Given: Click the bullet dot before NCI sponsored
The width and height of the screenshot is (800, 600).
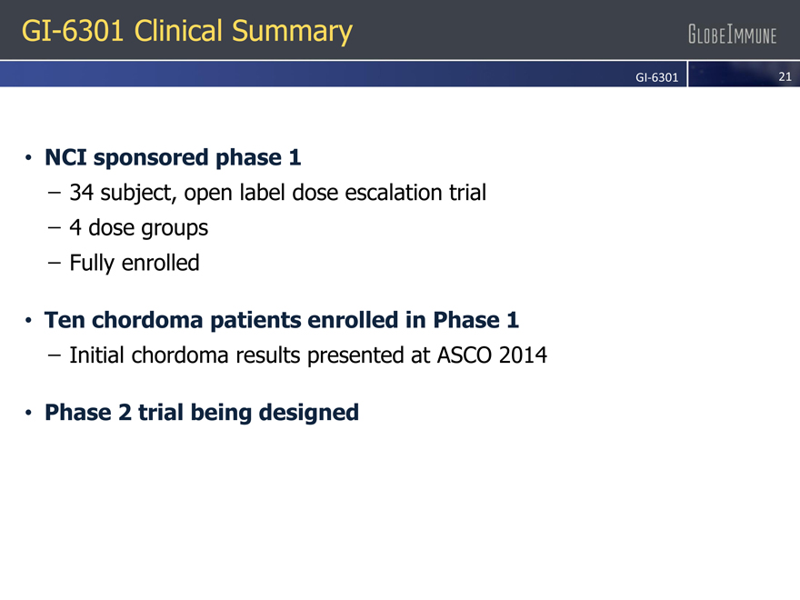Looking at the screenshot, I should [x=30, y=159].
